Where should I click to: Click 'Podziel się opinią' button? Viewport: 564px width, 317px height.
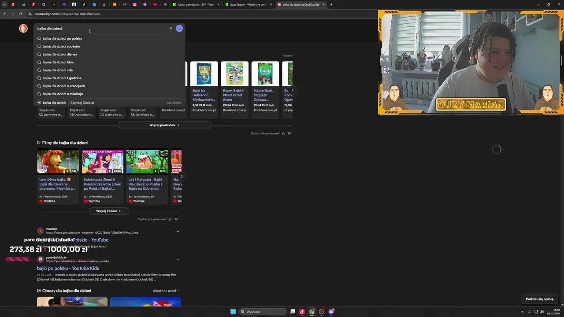pyautogui.click(x=539, y=299)
